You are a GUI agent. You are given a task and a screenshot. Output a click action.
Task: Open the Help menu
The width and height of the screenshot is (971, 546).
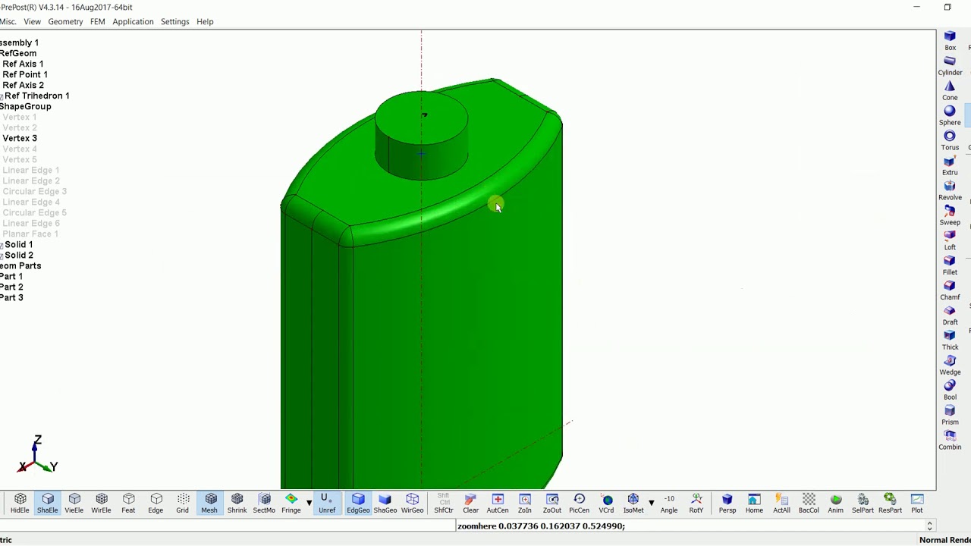[x=205, y=21]
